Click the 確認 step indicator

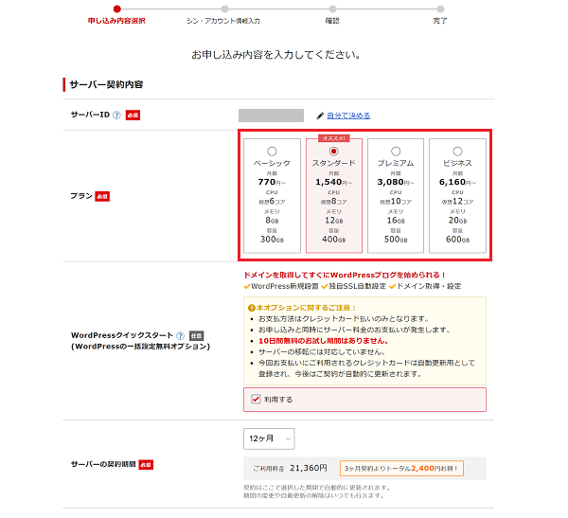tap(332, 21)
